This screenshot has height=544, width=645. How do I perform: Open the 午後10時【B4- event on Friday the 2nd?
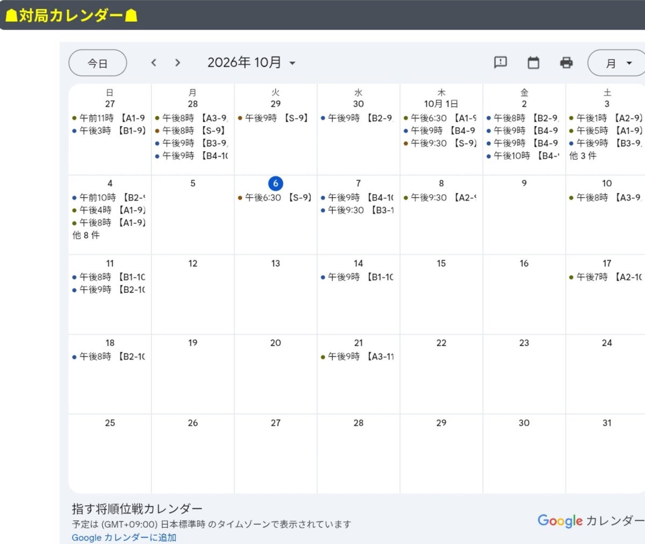pos(524,156)
